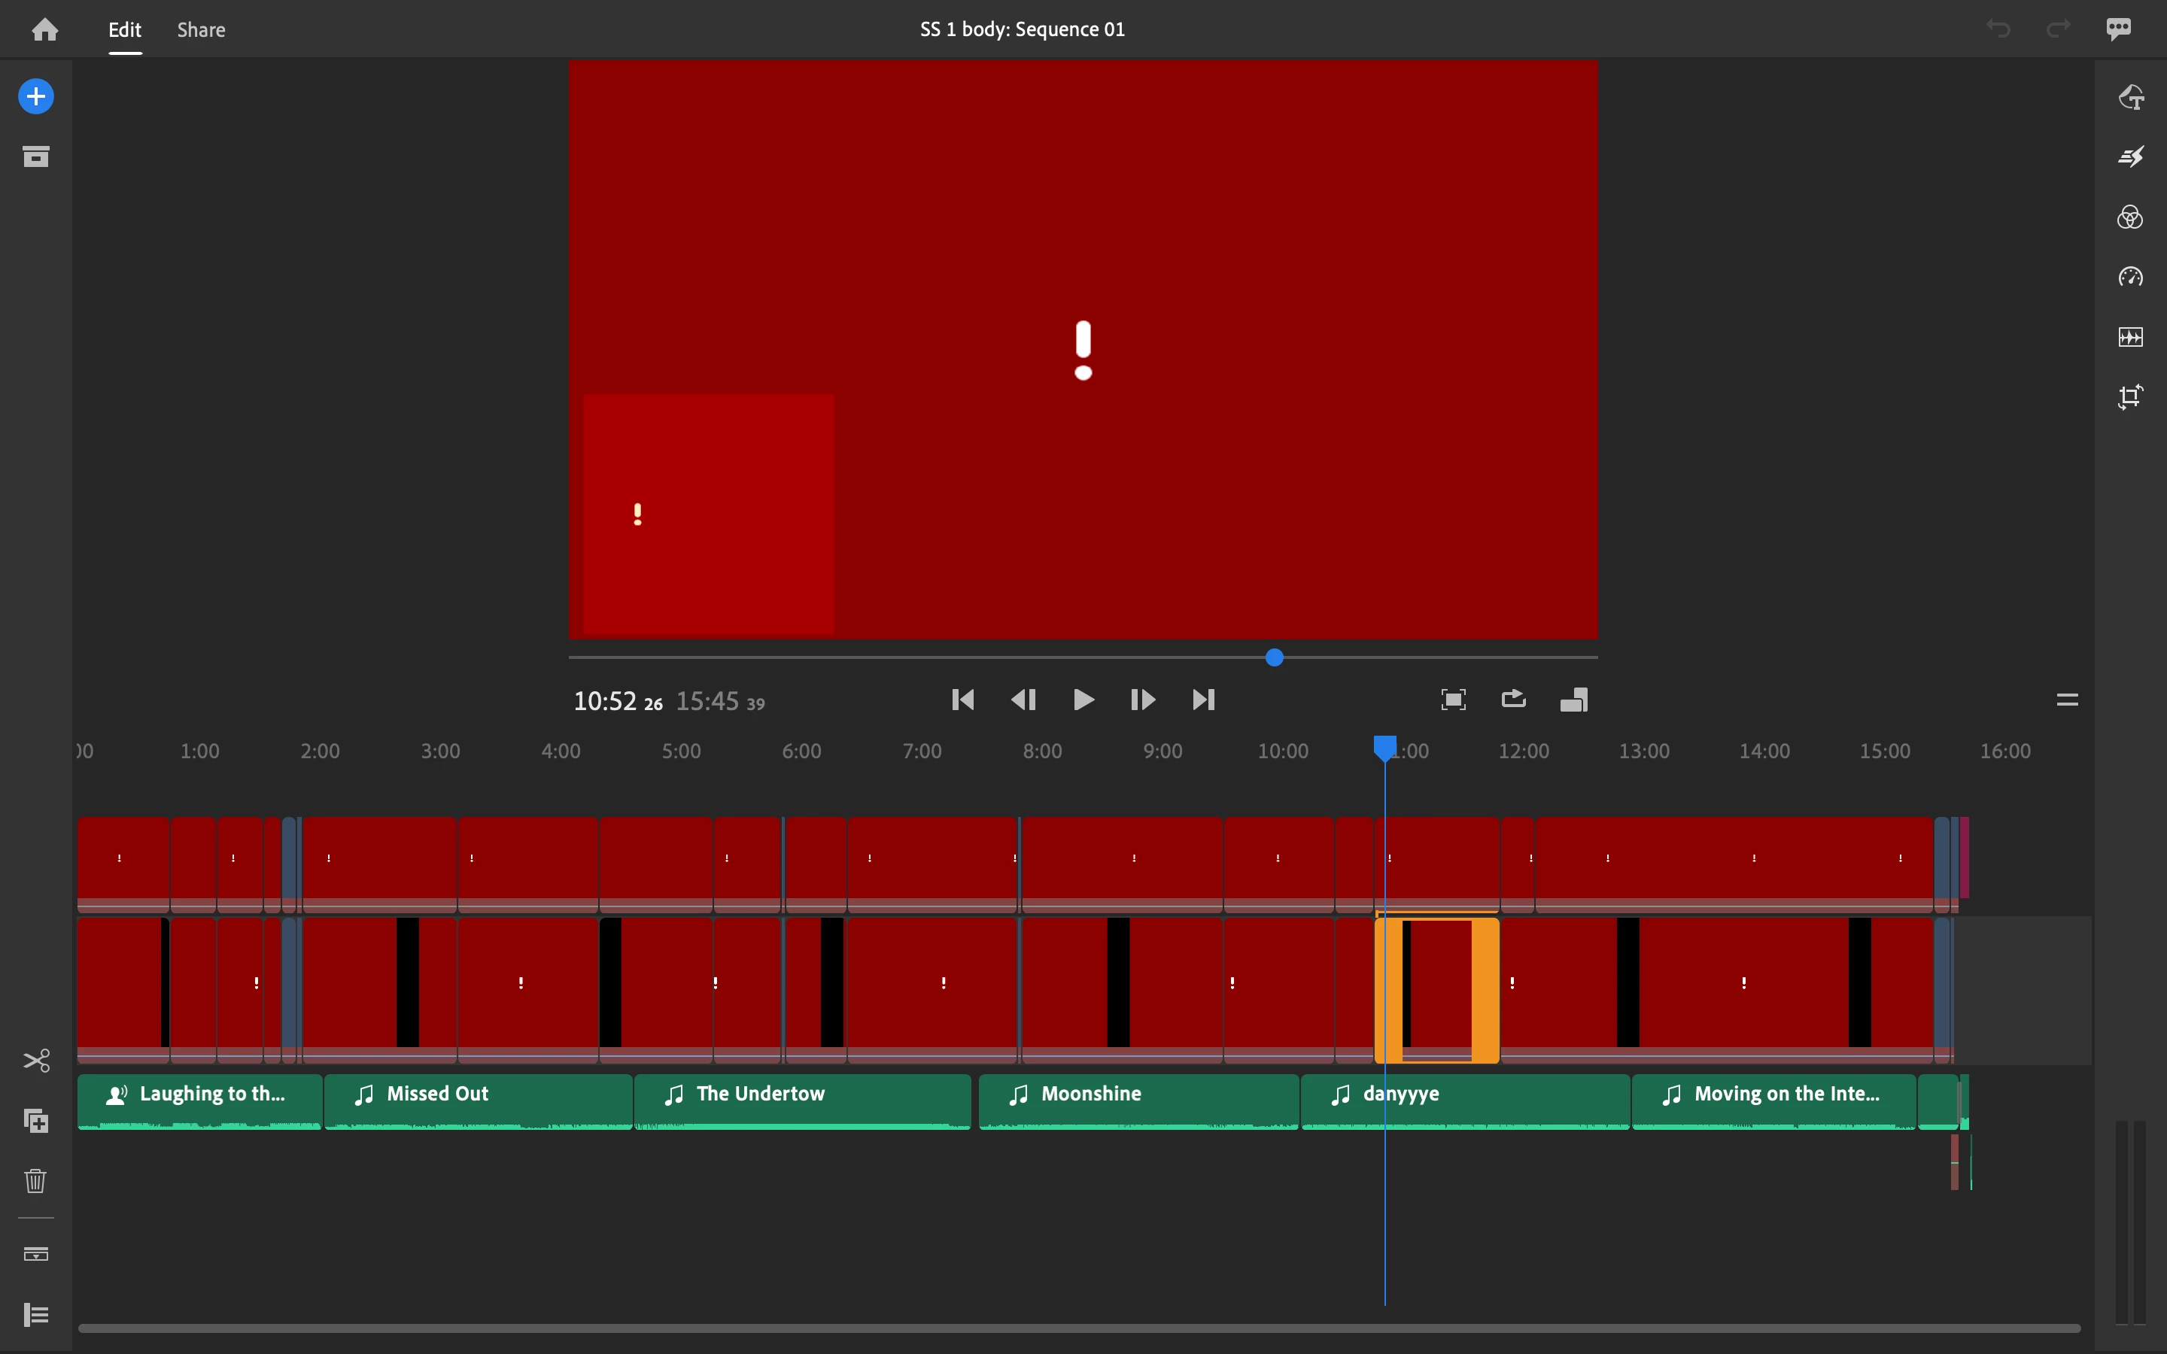This screenshot has width=2167, height=1354.
Task: Delete selected clip with trash icon
Action: 36,1180
